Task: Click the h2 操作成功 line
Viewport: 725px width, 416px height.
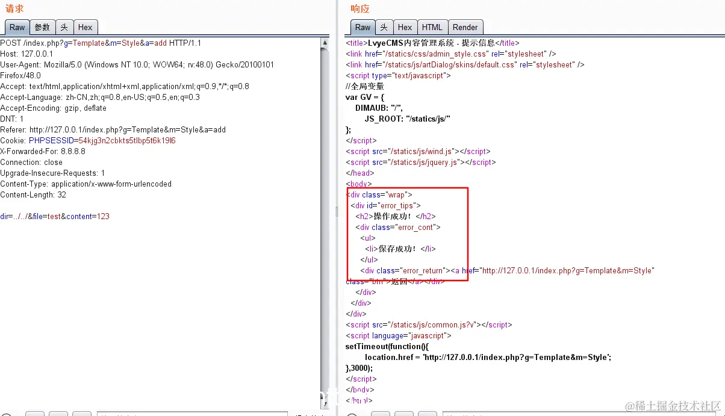Action: pyautogui.click(x=396, y=217)
